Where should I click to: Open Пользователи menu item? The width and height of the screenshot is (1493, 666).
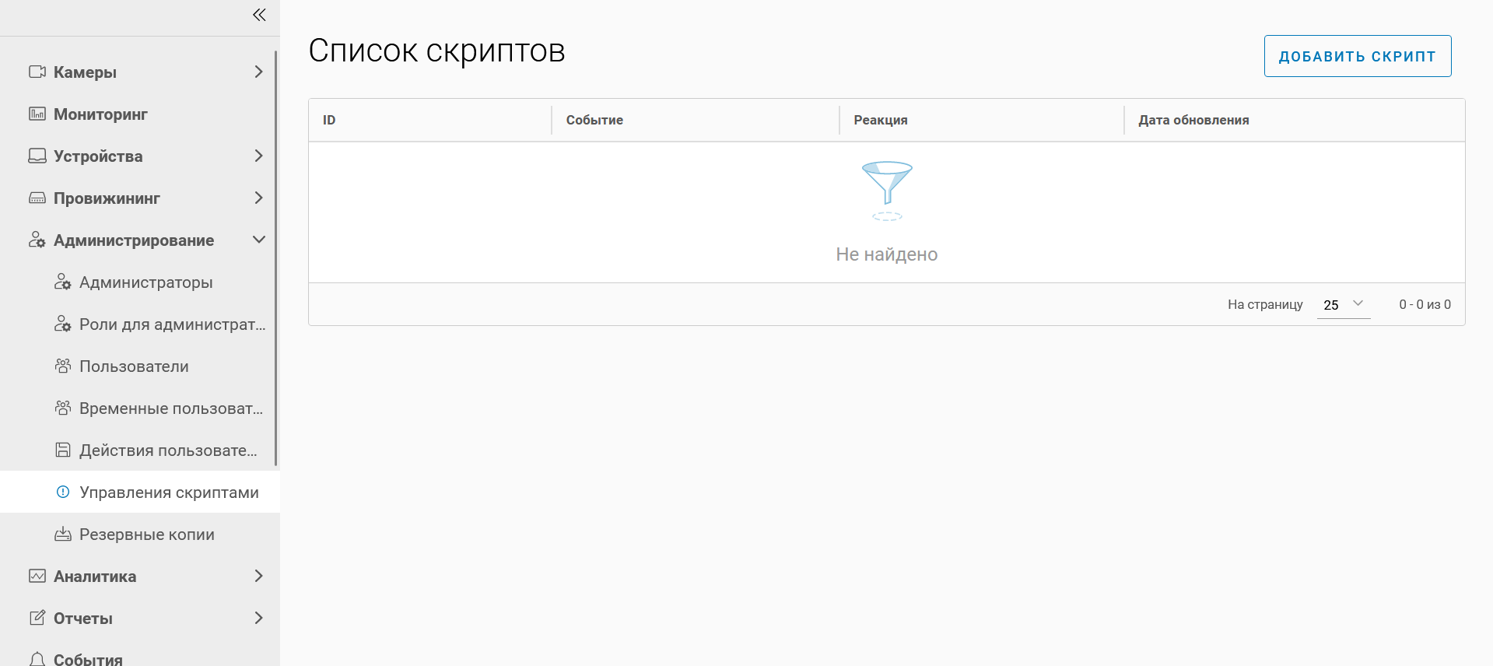[134, 366]
